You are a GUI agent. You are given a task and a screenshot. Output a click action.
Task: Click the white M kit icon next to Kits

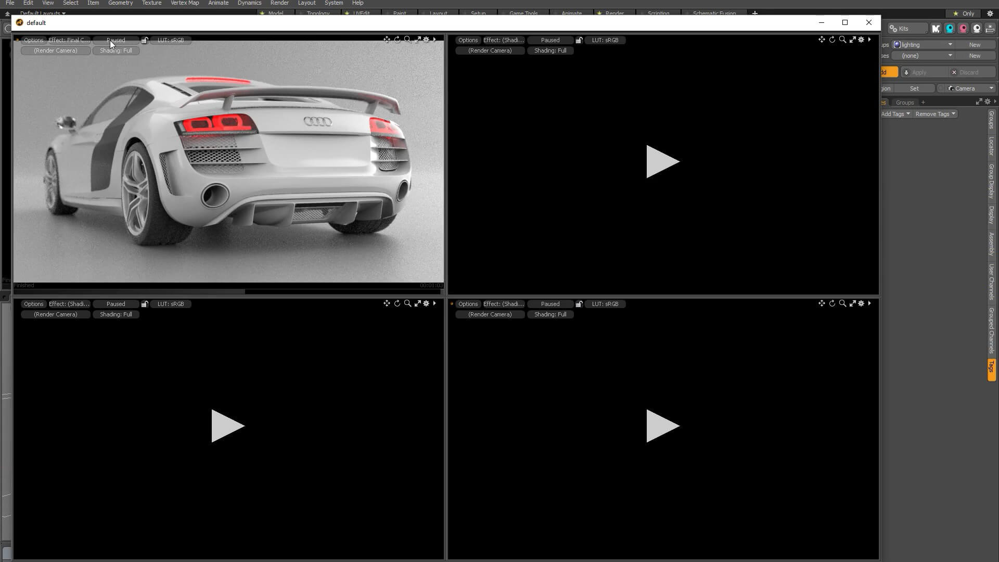point(936,29)
